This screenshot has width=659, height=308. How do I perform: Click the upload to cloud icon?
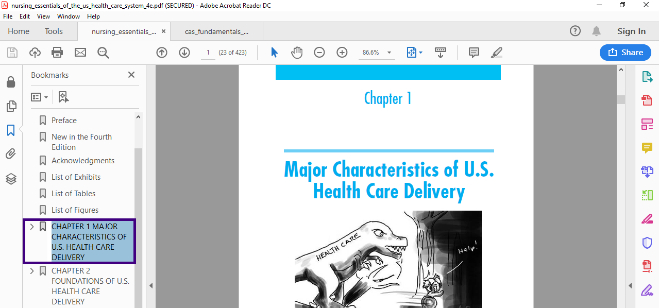[x=35, y=53]
